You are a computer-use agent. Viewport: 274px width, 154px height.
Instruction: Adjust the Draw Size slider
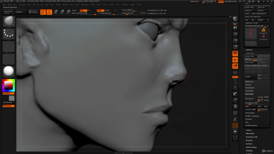pyautogui.click(x=134, y=13)
